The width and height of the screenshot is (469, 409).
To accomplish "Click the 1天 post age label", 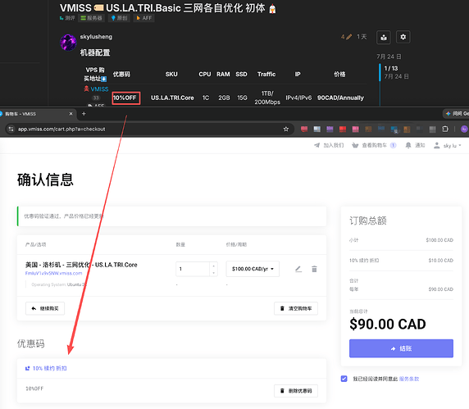I will [x=362, y=37].
